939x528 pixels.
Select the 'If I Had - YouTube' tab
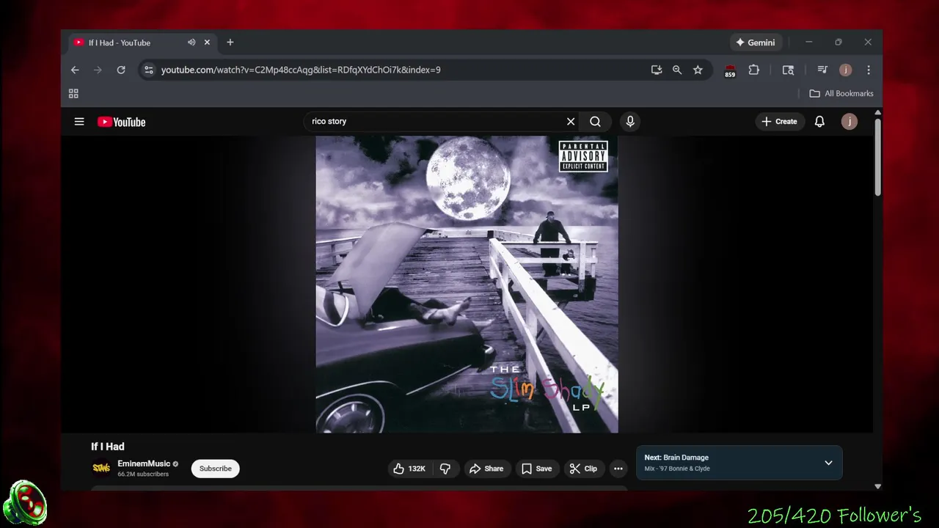click(x=143, y=43)
